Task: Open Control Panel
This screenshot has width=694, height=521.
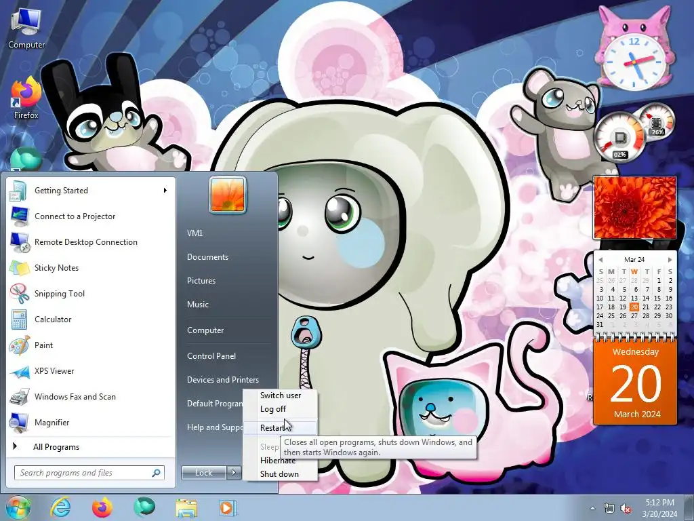Action: 211,356
